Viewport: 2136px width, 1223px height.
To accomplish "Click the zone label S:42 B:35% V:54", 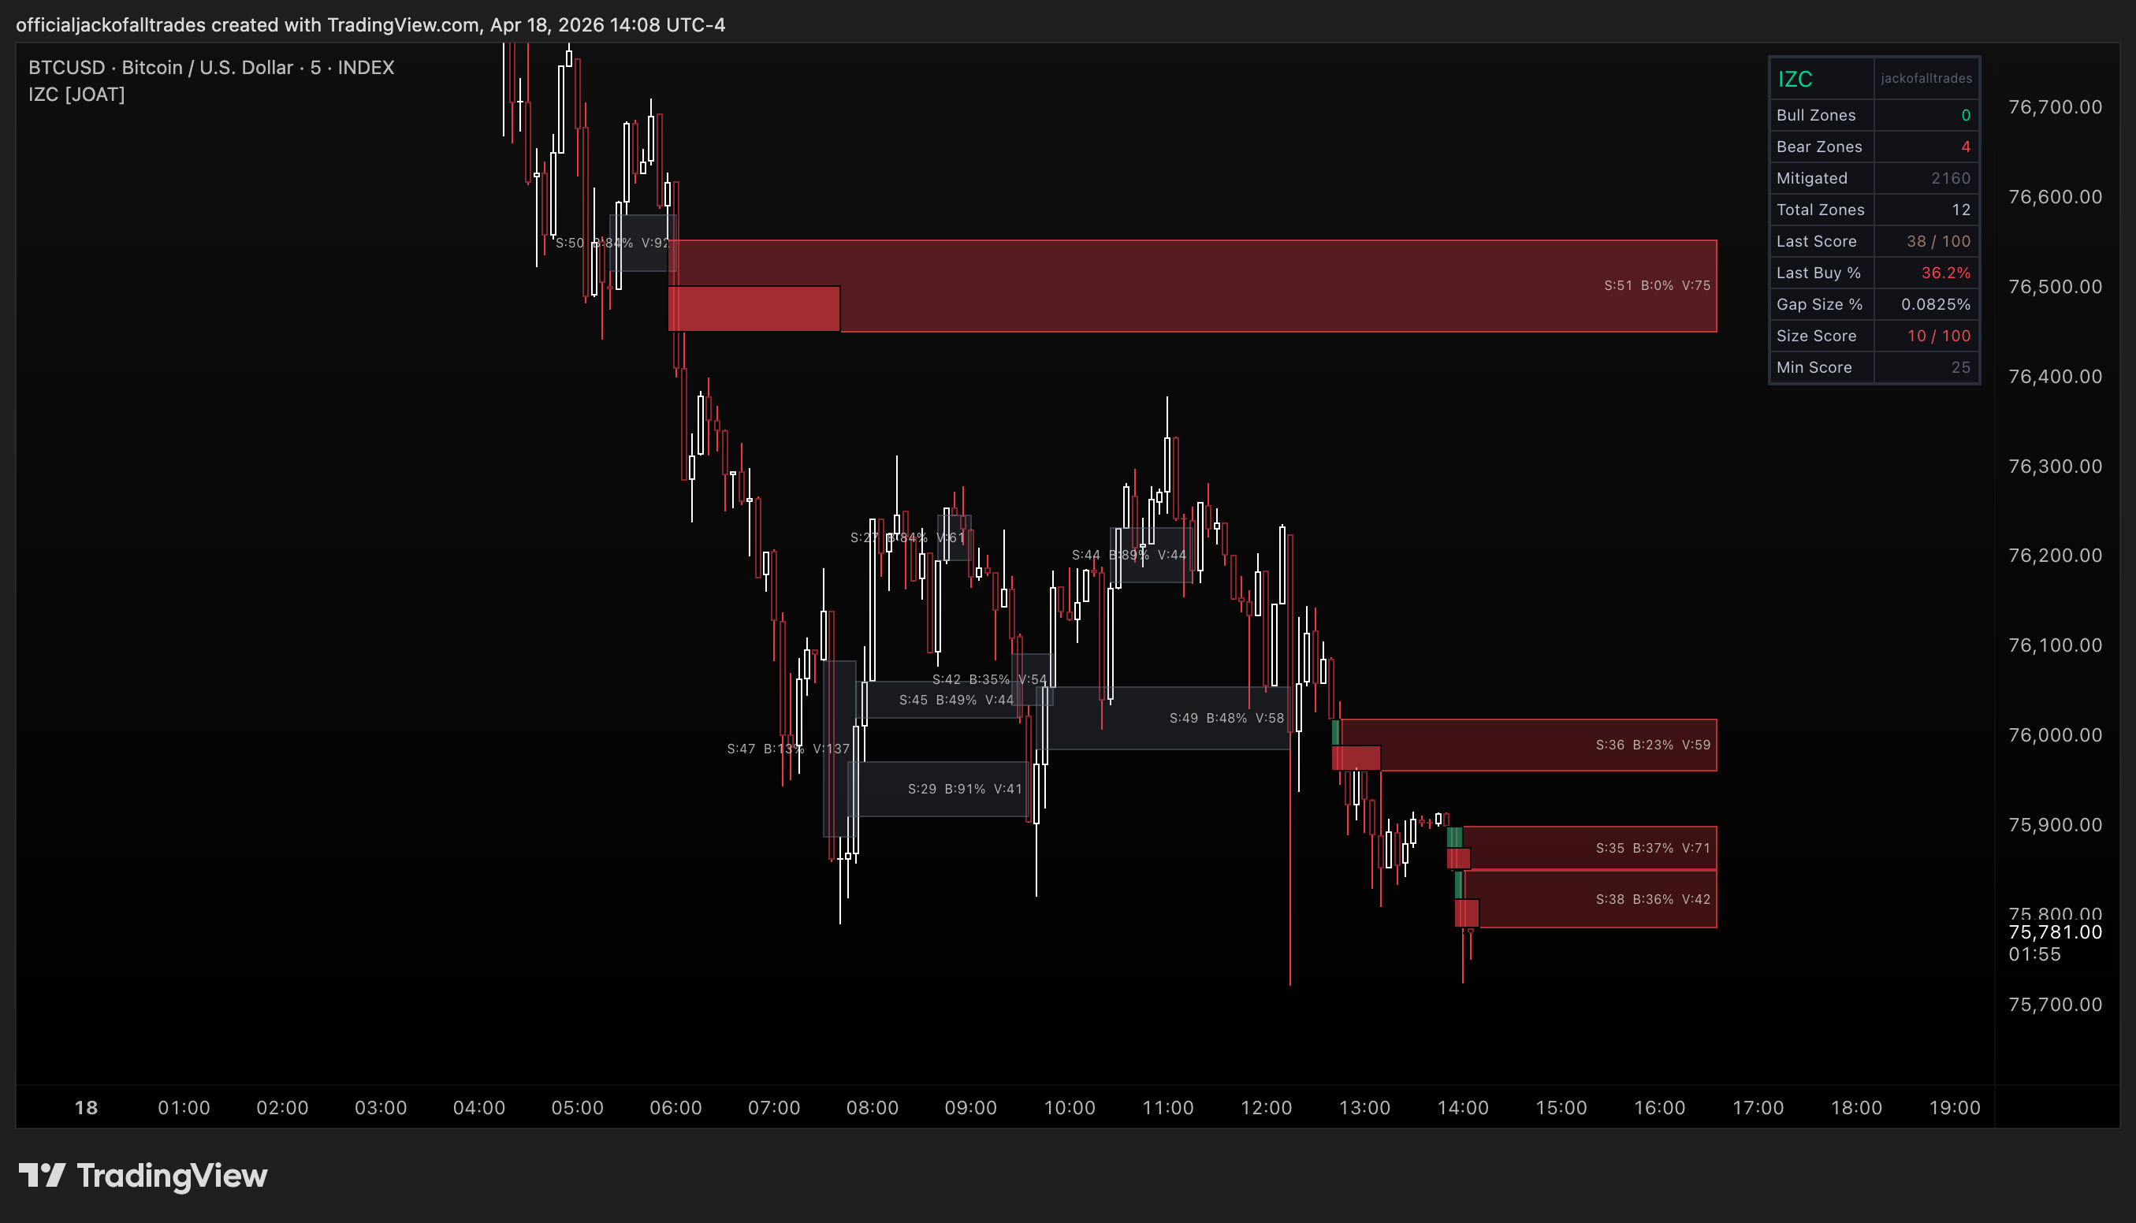I will point(989,679).
